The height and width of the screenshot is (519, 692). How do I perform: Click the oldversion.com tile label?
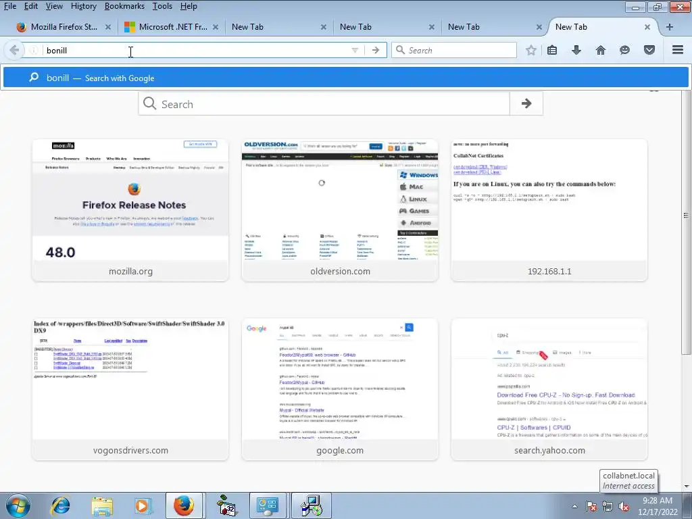click(x=340, y=272)
